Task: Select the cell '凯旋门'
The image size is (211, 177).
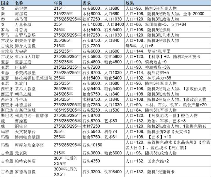Action: tap(33, 83)
